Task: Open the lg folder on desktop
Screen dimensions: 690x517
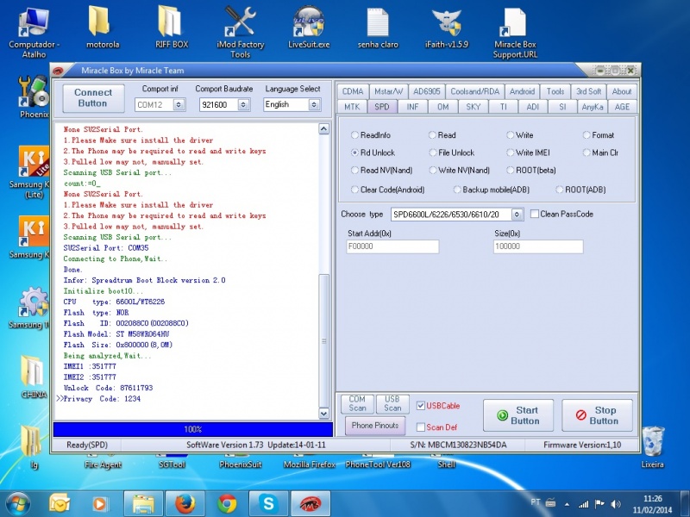Action: [34, 446]
